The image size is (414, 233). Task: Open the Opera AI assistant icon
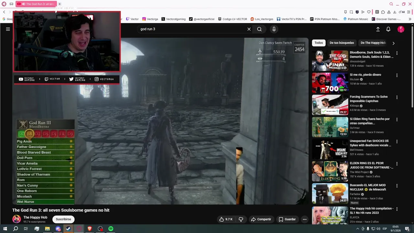(402, 12)
